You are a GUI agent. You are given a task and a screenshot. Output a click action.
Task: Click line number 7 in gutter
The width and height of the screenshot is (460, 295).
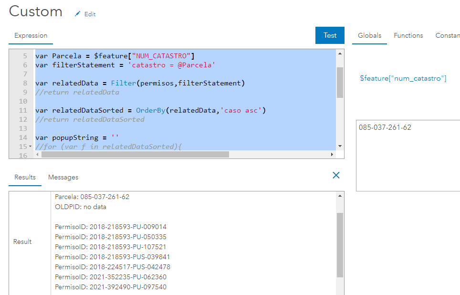[25, 74]
